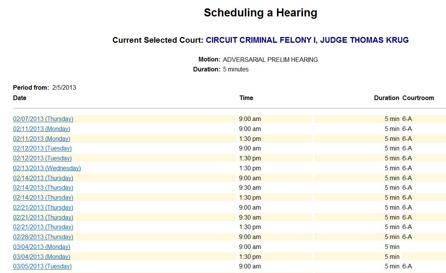
Task: Choose 02/11/2013 Monday 1:30 pm slot
Action: 41,139
